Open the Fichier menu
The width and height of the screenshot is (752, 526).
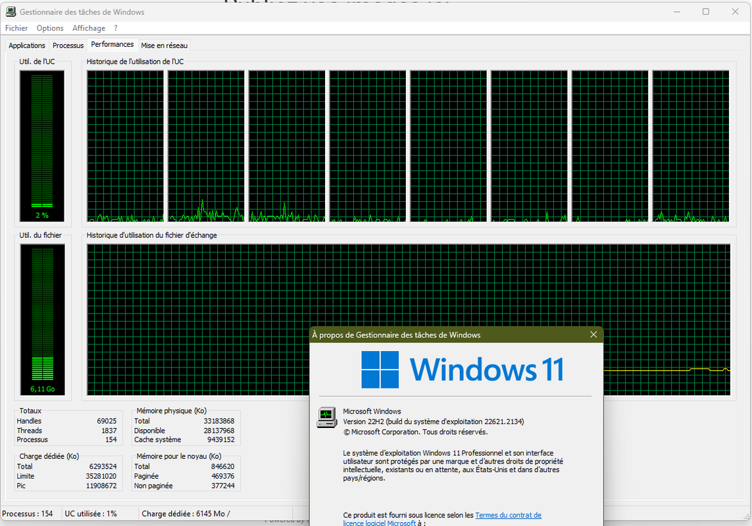(x=16, y=28)
